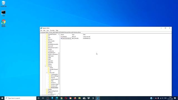Open Firefox from the taskbar
Viewport: 178px width, 100px height.
(x=75, y=98)
